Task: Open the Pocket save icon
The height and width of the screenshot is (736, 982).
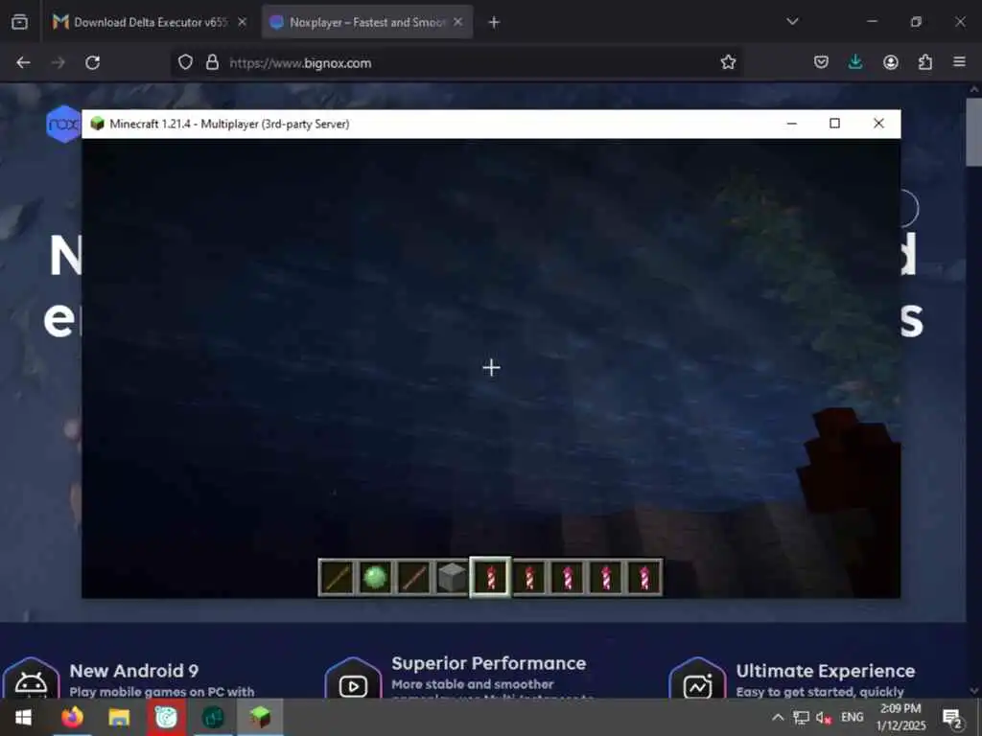Action: (821, 62)
